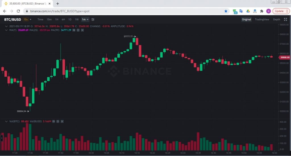Open the blue ruler extension icon

tap(255, 11)
